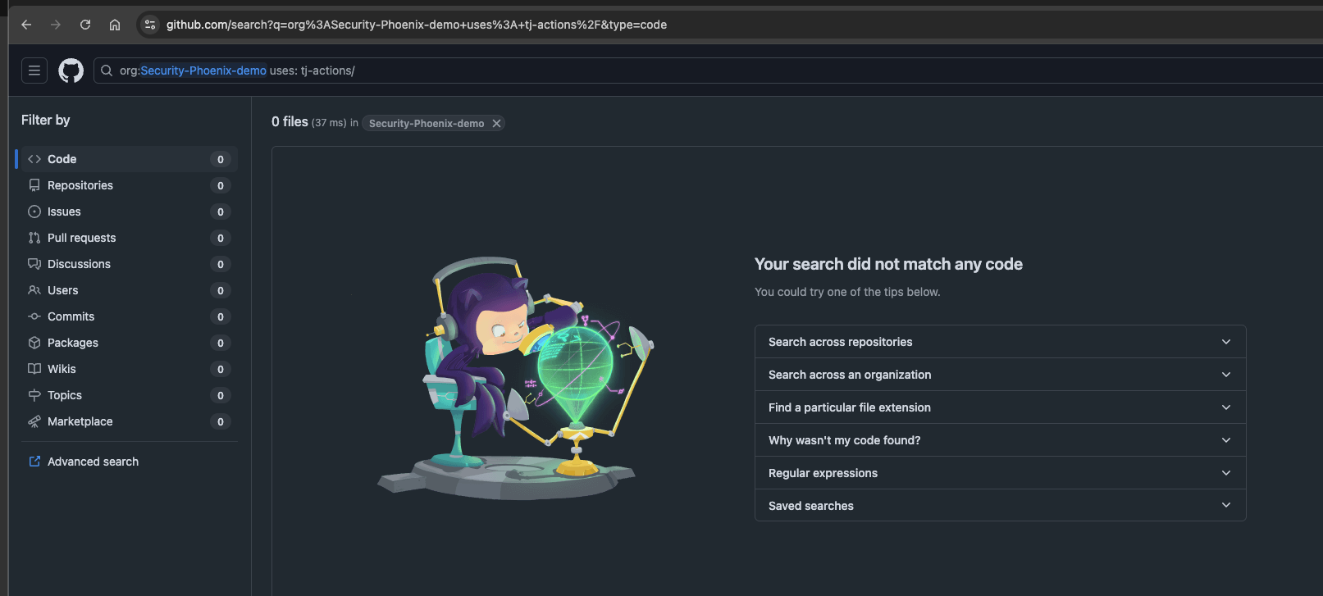Image resolution: width=1323 pixels, height=596 pixels.
Task: Switch to the Issues results tab
Action: coord(63,212)
